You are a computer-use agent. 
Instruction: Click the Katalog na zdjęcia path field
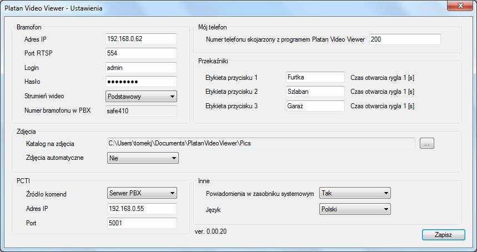(x=261, y=143)
